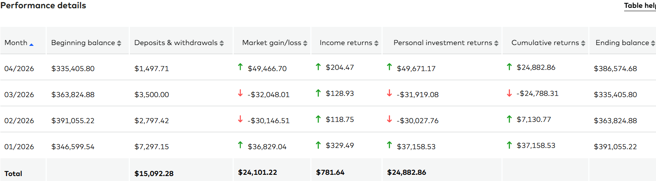
Task: Click red down arrow beside -$24,788.31
Action: tap(510, 93)
